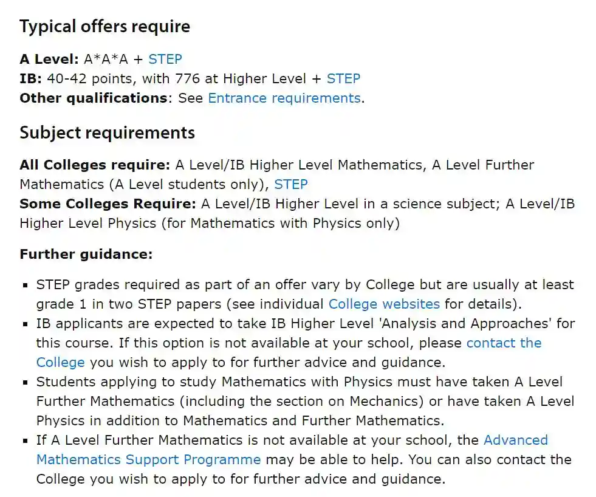Screen dimensions: 596x497
Task: Click the bullet before 'Students applying to study'
Action: click(x=25, y=382)
